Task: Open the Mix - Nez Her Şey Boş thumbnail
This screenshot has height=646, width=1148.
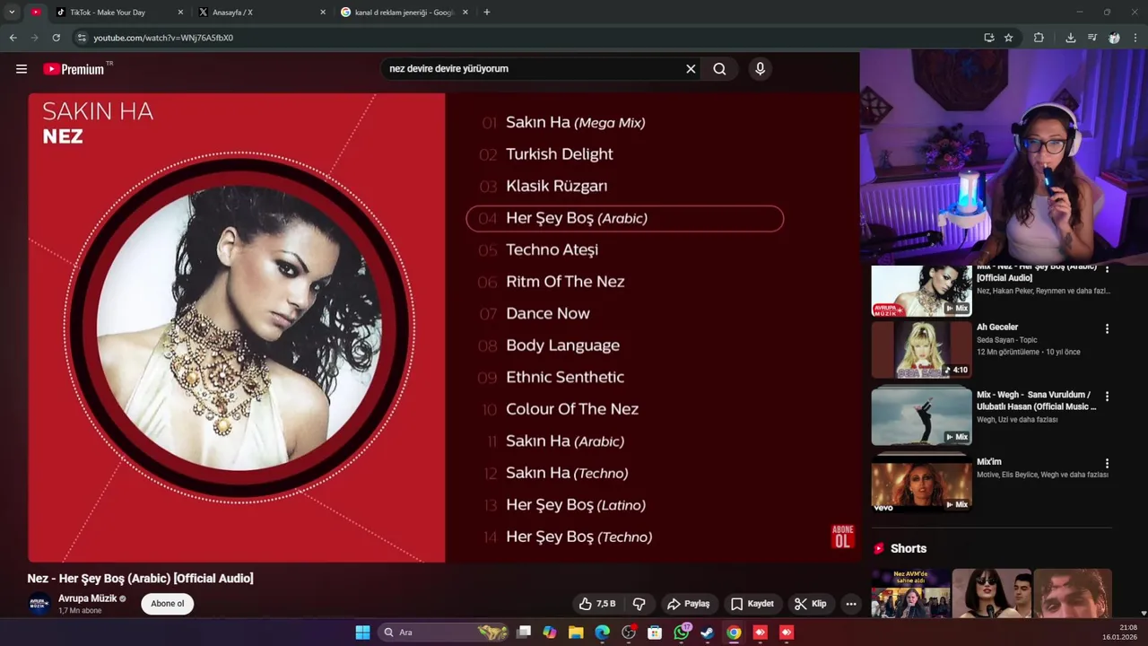Action: (921, 291)
